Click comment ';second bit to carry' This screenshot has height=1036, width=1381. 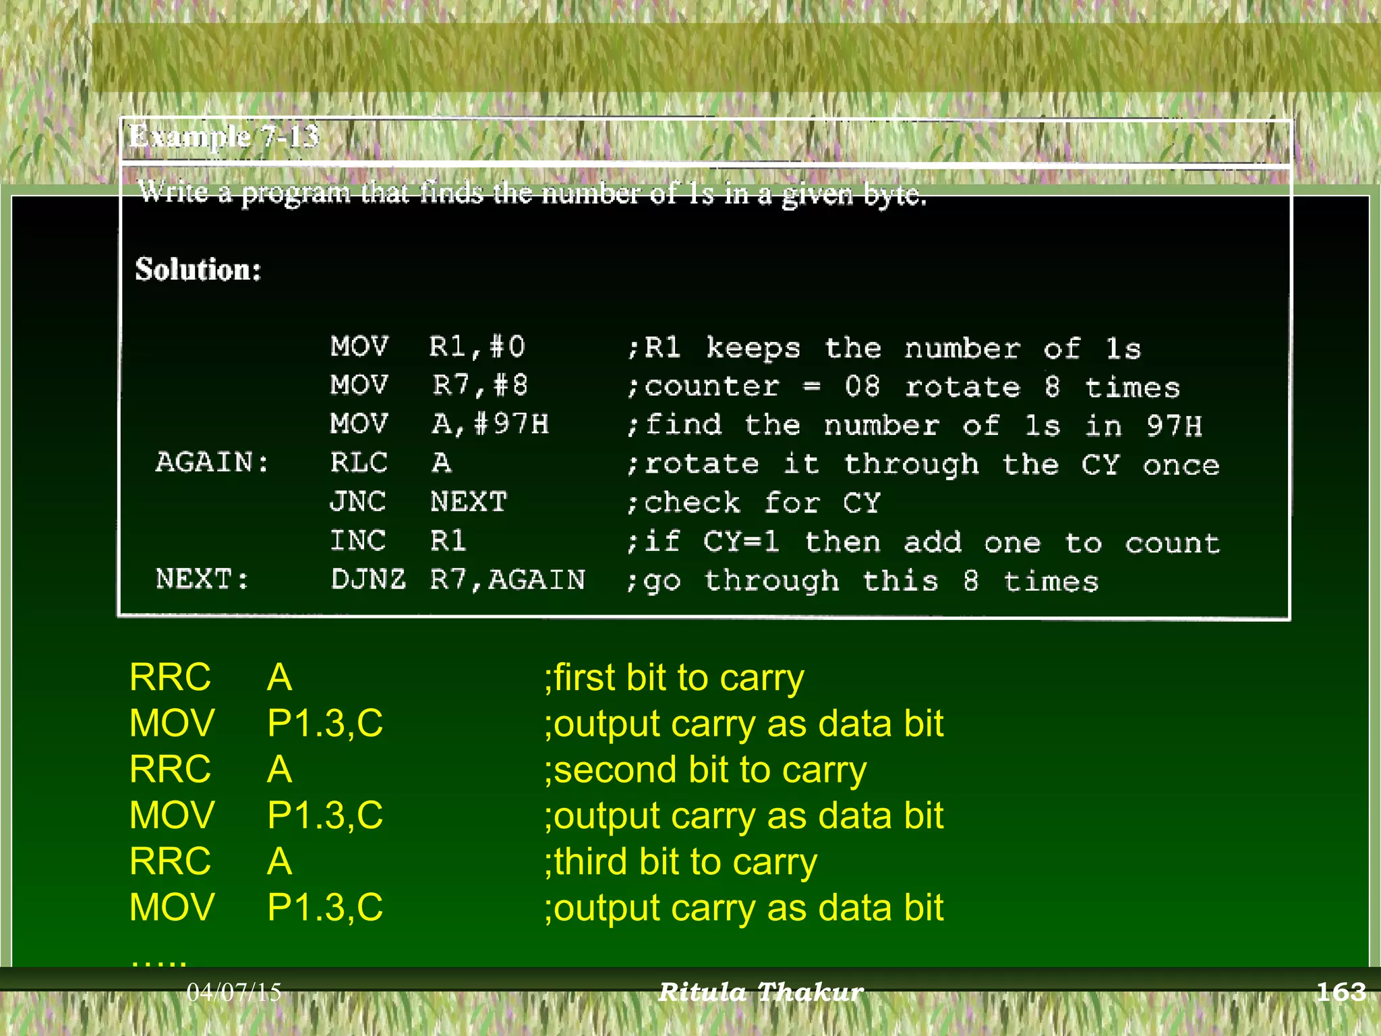705,770
